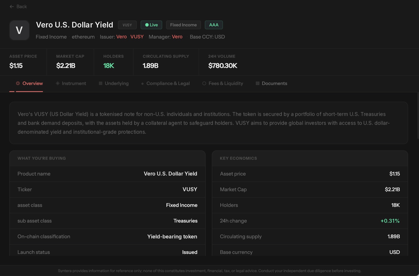
Task: Click the $780.30K 24H volume value
Action: 223,66
